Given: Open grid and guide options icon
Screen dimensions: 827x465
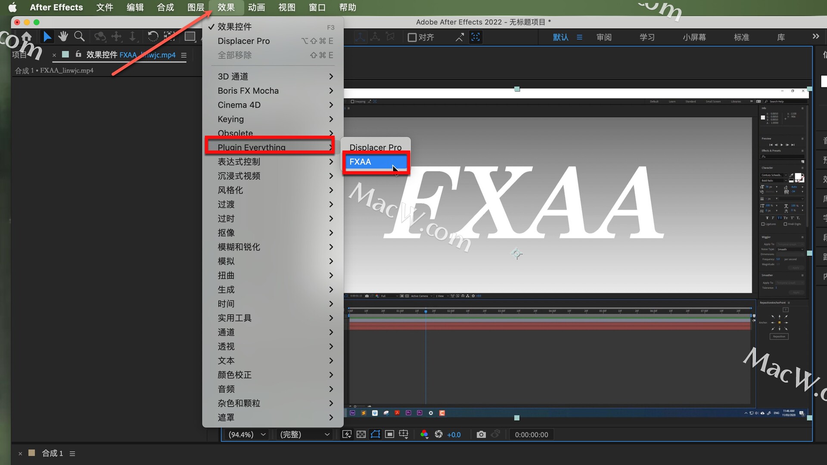Looking at the screenshot, I should pyautogui.click(x=404, y=434).
